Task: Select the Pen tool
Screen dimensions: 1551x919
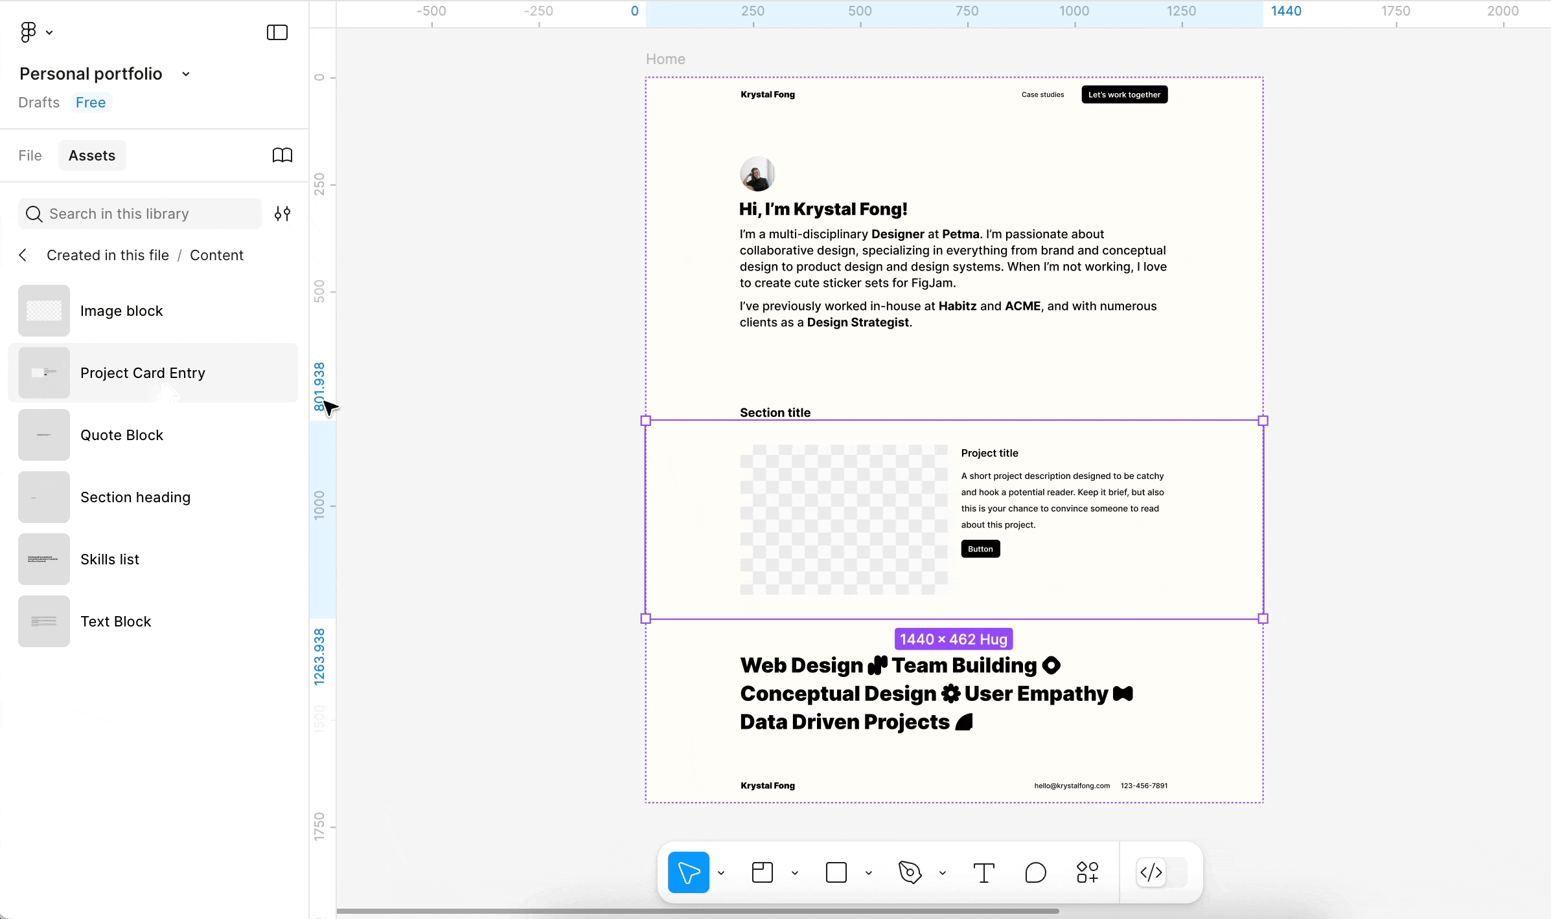Action: [x=910, y=872]
